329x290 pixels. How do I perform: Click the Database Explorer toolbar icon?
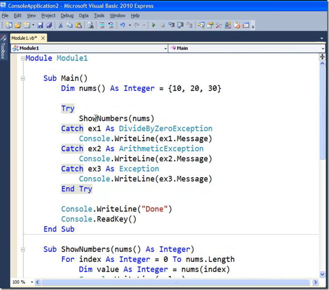click(228, 25)
